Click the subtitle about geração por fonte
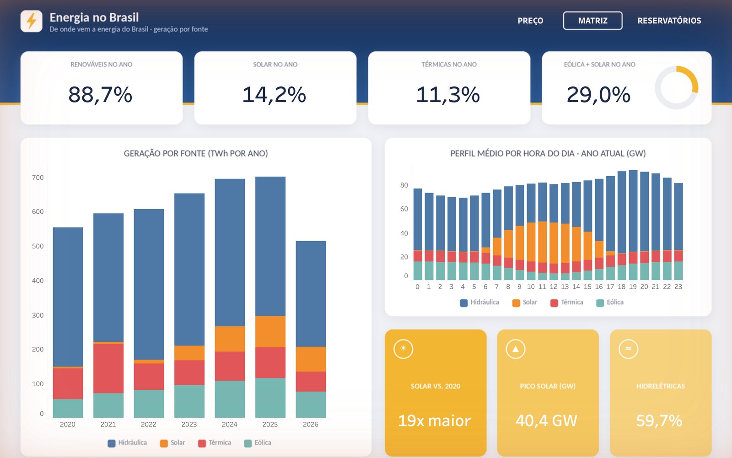The image size is (732, 458). 129,29
